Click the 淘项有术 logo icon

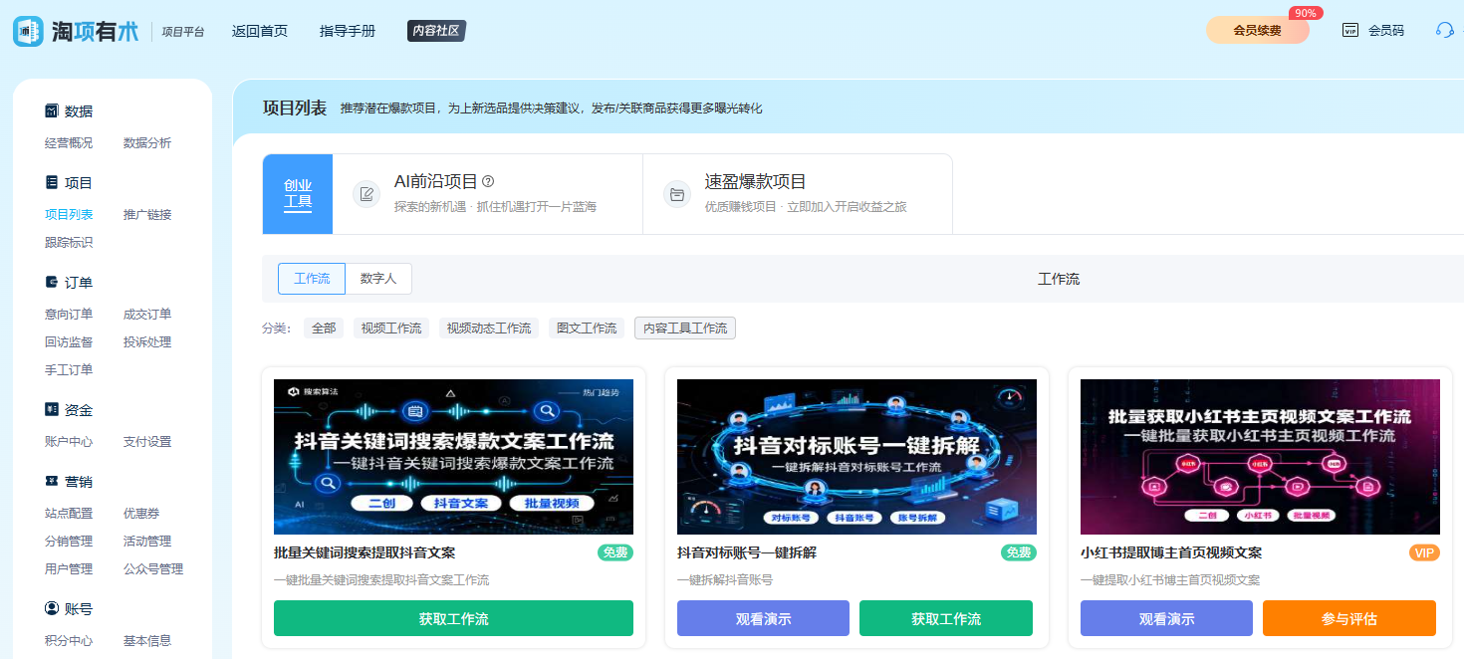28,31
